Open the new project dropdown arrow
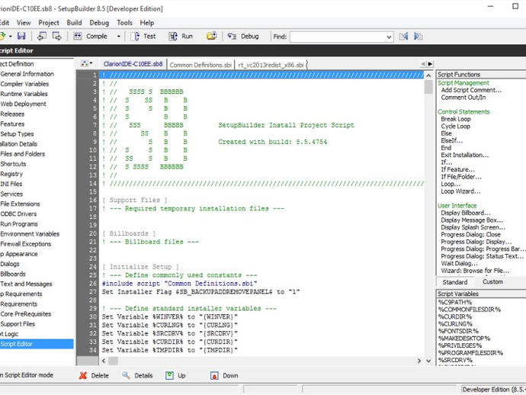This screenshot has height=395, width=526. click(11, 37)
